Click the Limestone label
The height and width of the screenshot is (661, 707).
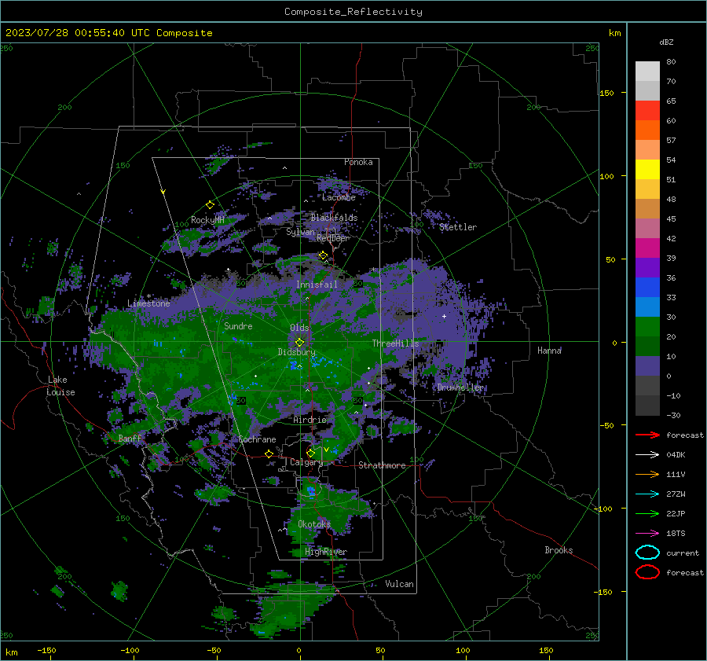pyautogui.click(x=148, y=303)
